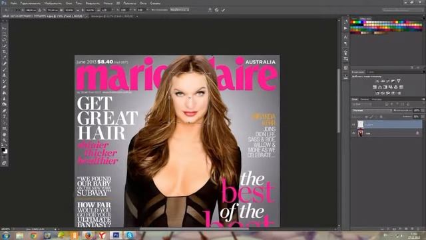Open the layer blend mode dropdown
This screenshot has height=240, width=426.
pos(371,111)
